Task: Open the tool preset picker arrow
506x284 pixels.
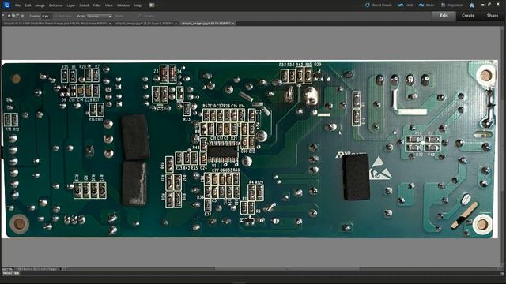Action: click(3, 16)
